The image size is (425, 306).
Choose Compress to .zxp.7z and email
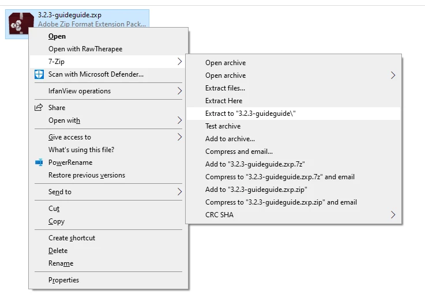click(294, 177)
